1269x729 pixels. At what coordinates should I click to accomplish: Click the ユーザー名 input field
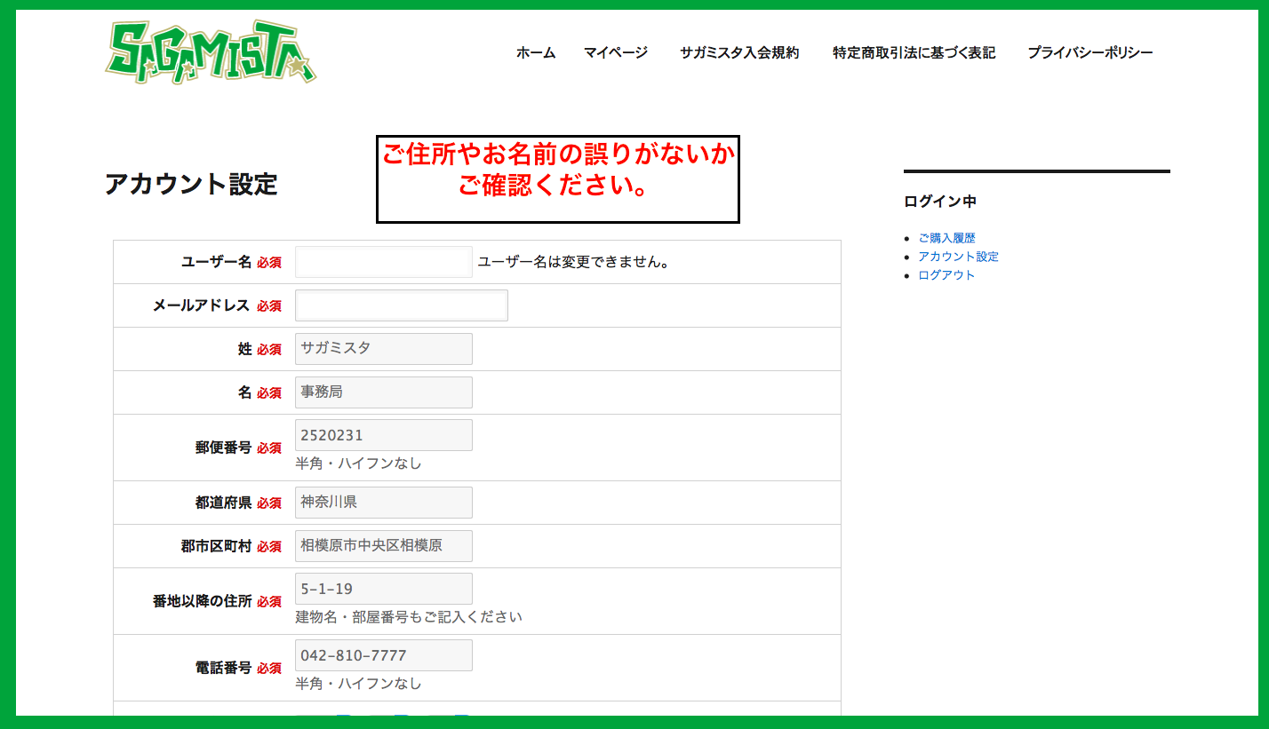tap(384, 262)
